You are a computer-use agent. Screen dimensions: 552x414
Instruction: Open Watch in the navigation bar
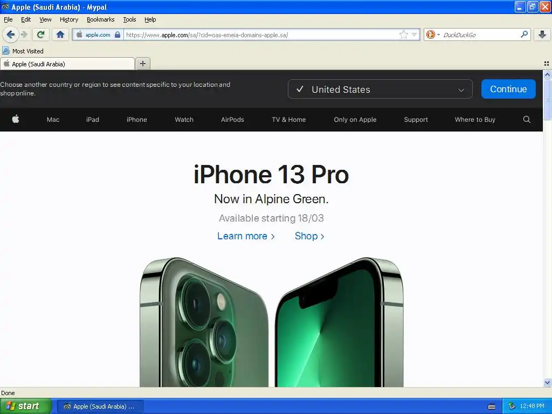(184, 120)
